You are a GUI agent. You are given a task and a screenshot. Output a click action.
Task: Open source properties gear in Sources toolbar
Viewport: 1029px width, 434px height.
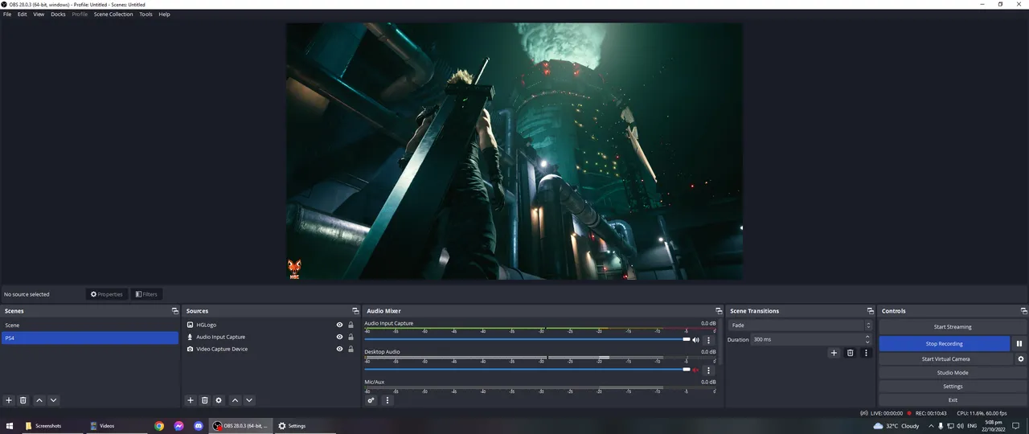(x=219, y=400)
